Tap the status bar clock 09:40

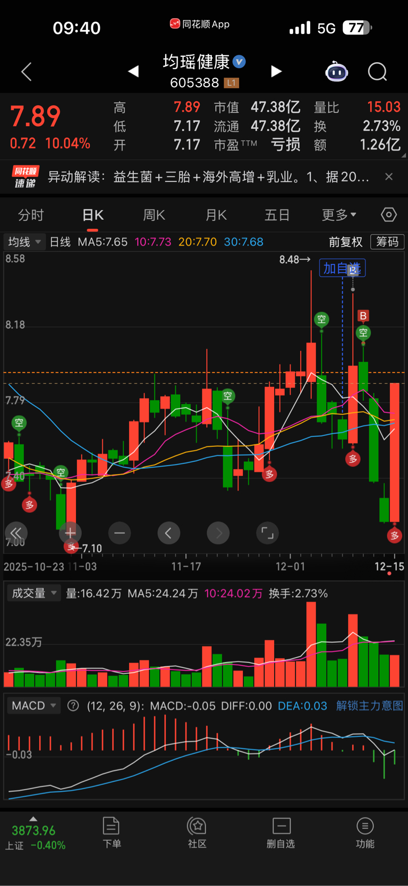coord(76,28)
